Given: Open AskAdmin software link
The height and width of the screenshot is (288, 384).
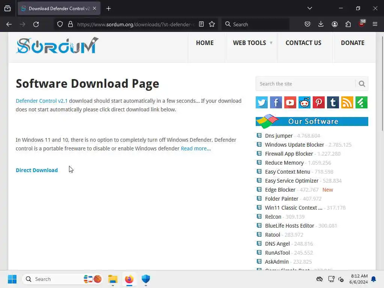Looking at the screenshot, I should [277, 262].
